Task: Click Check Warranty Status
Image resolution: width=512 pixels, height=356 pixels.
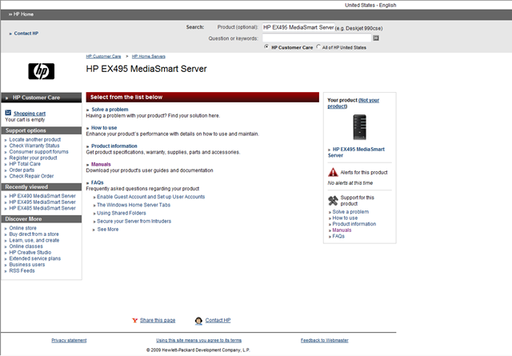Action: [34, 146]
